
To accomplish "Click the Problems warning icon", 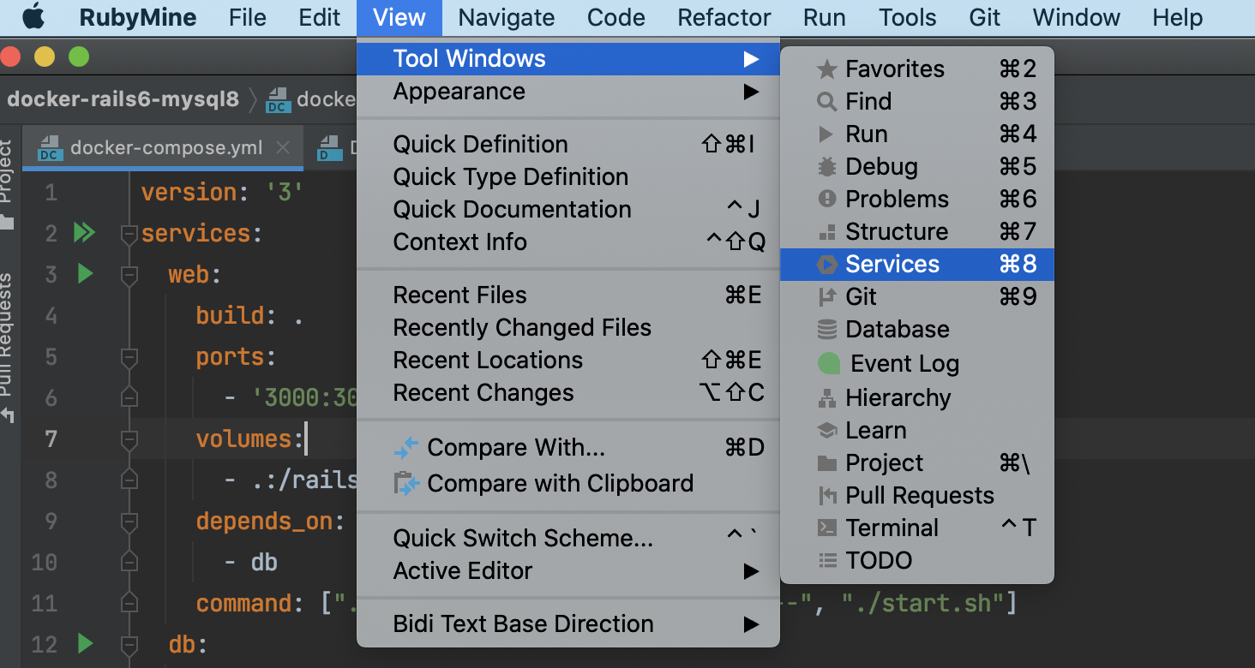I will (826, 200).
